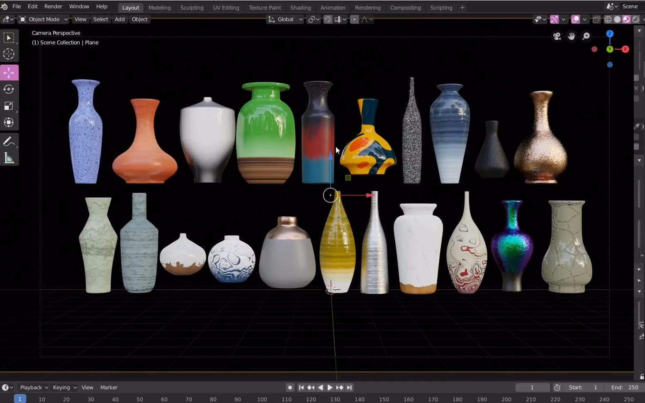This screenshot has height=403, width=645.
Task: Open the Object Mode dropdown
Action: pos(43,19)
